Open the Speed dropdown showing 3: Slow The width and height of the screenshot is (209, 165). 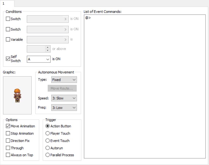click(x=64, y=98)
